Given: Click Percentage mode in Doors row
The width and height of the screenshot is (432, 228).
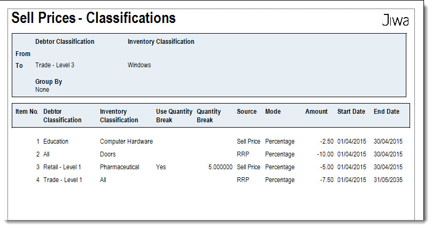Looking at the screenshot, I should (x=280, y=154).
